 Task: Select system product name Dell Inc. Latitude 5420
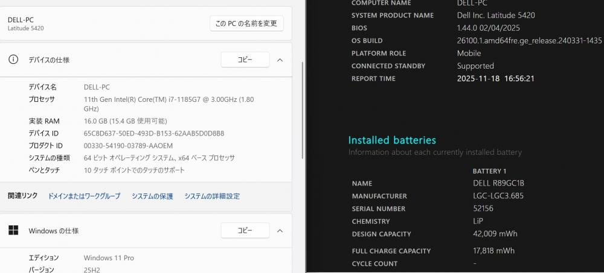[496, 16]
